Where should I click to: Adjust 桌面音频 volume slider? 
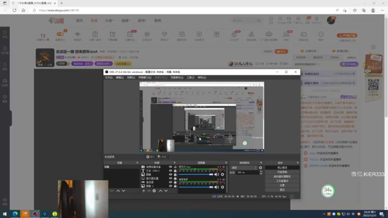(196, 187)
